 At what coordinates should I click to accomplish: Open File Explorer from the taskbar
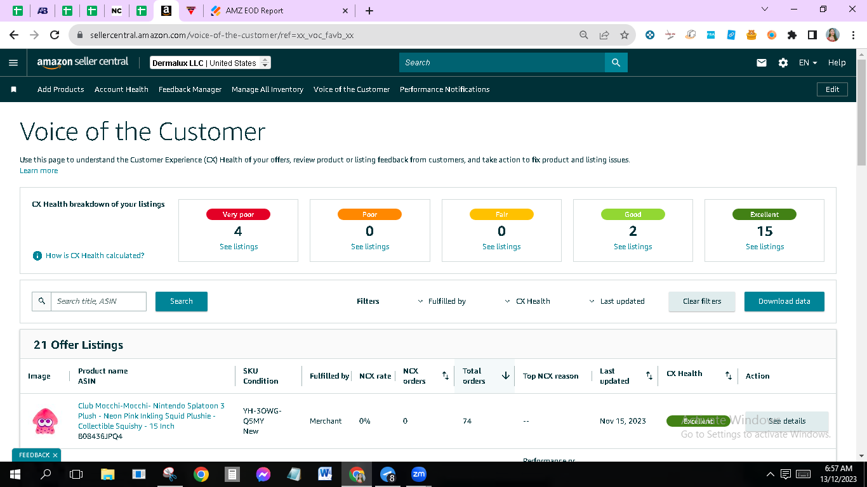[107, 474]
